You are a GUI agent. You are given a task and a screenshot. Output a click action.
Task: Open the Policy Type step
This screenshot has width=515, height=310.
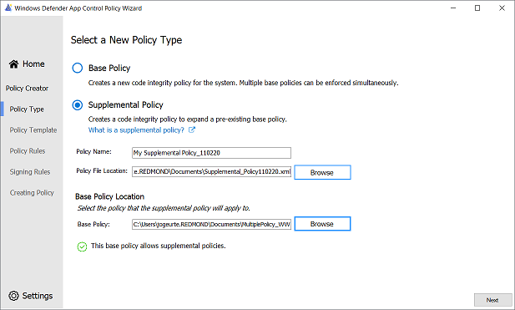click(27, 109)
